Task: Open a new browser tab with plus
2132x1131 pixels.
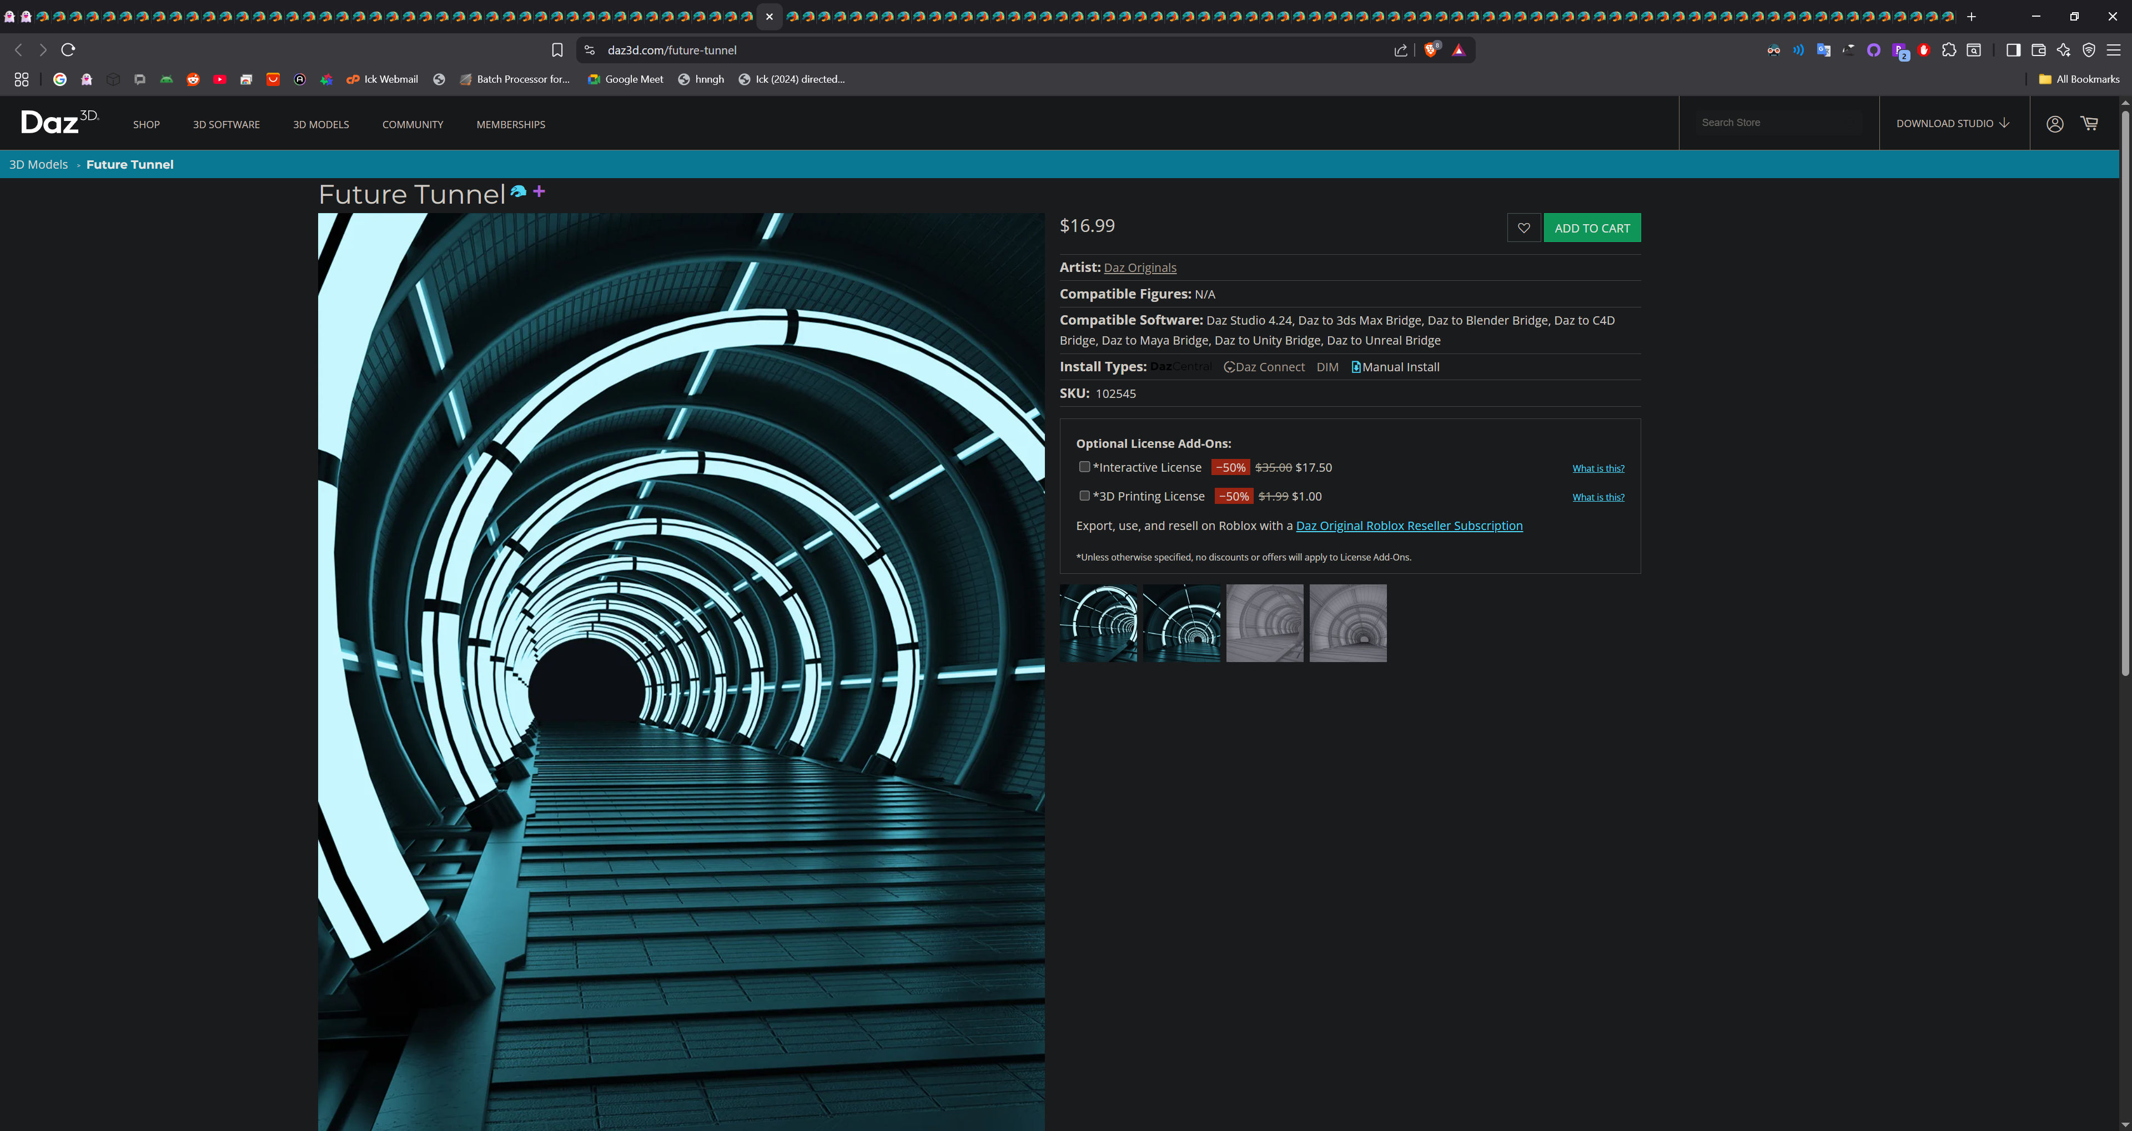Action: pyautogui.click(x=1972, y=17)
